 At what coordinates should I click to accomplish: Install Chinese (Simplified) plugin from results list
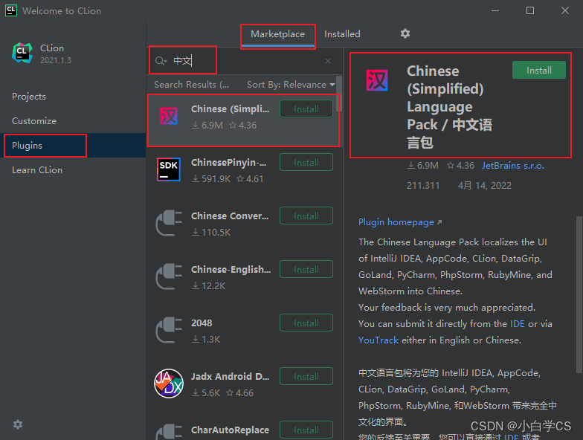pyautogui.click(x=306, y=109)
